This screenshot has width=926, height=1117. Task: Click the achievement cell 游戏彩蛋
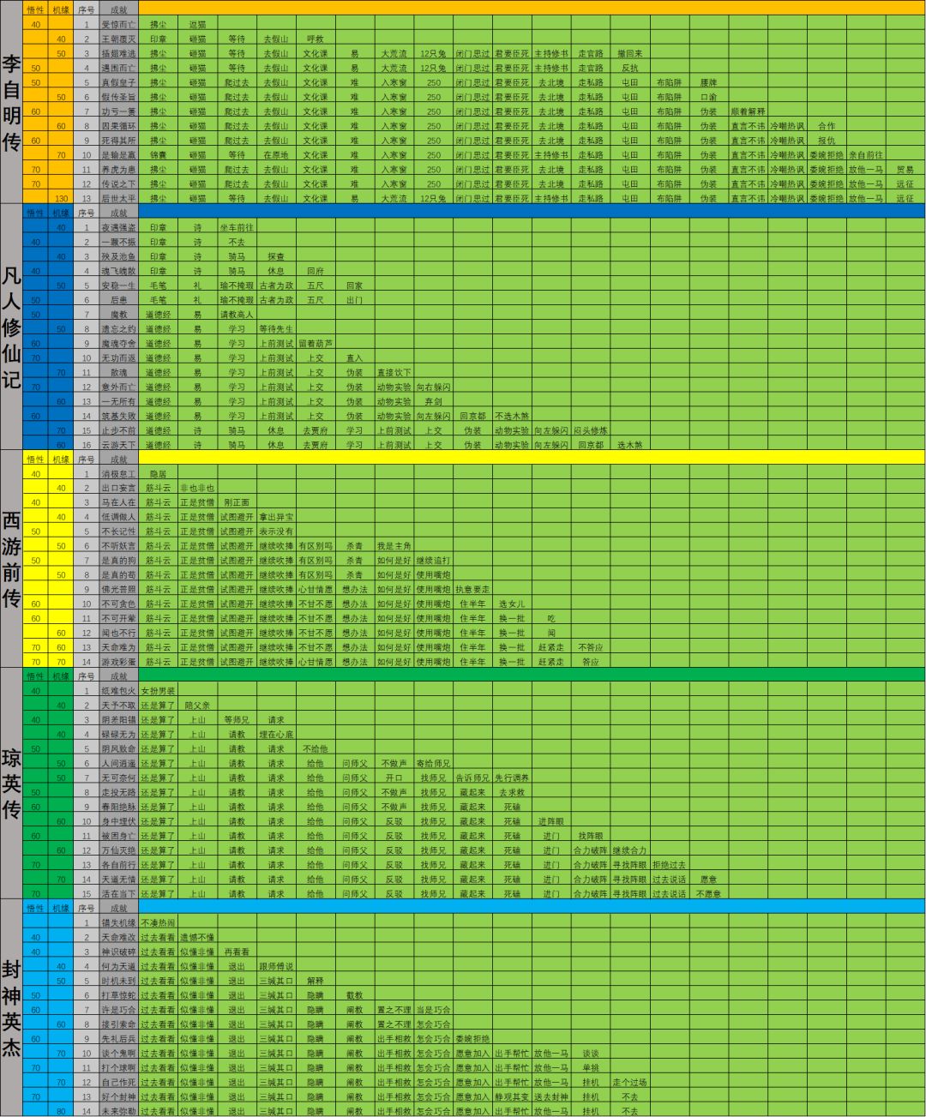click(118, 663)
